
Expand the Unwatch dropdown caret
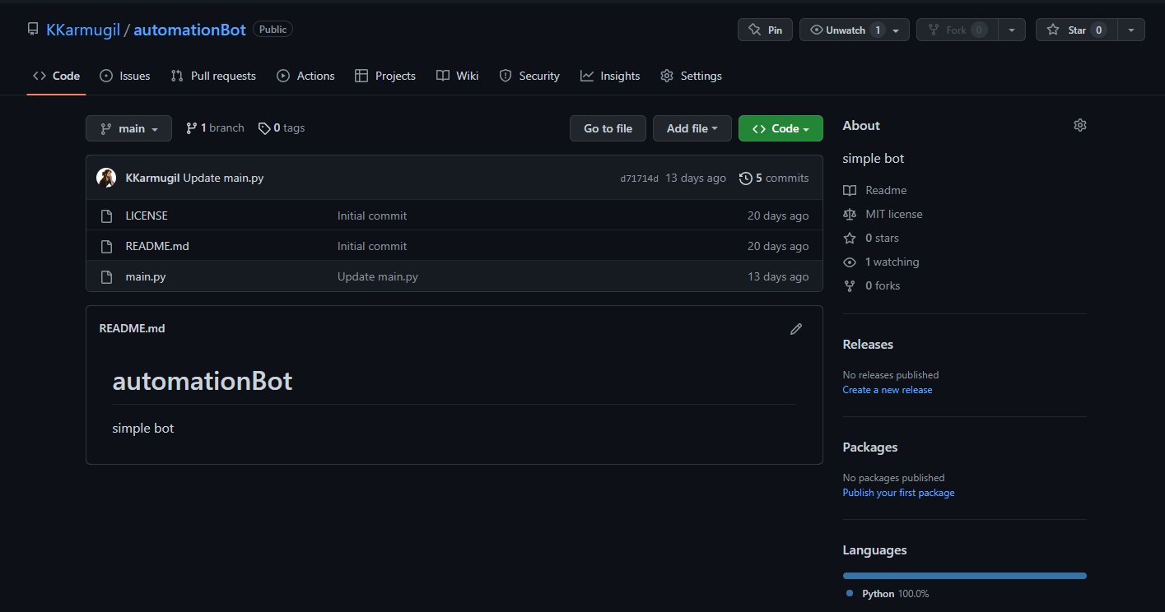pos(897,30)
